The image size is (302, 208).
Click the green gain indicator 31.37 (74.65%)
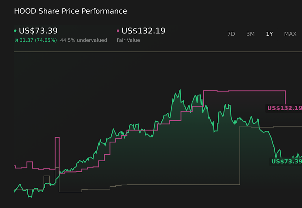click(x=38, y=40)
